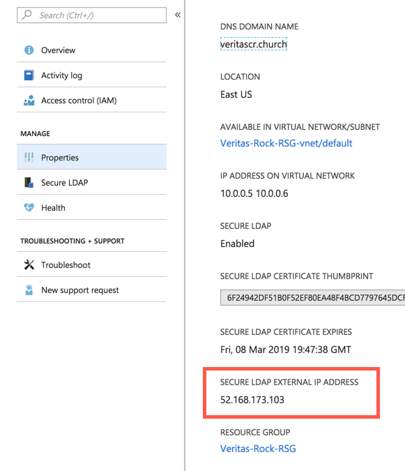
Task: Click external IP 52.168.173.103
Action: coord(252,400)
